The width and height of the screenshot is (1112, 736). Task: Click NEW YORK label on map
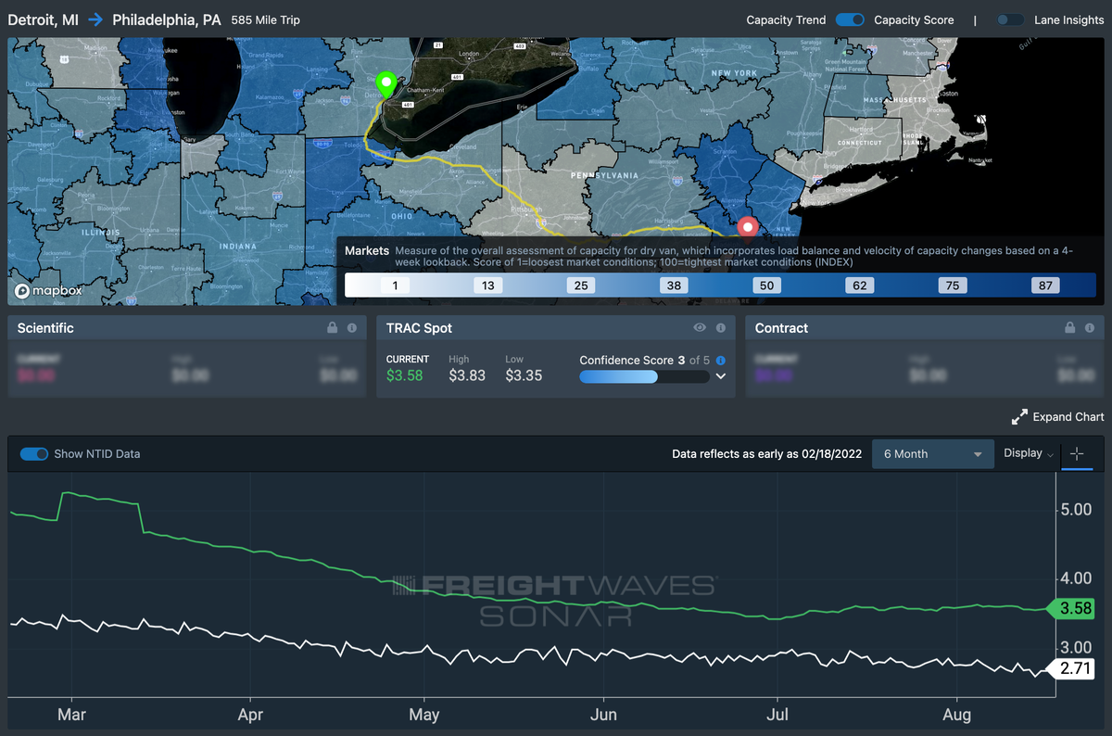tap(734, 72)
